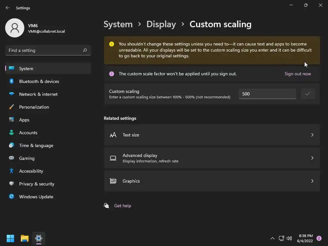328x246 pixels.
Task: Open the volume icon in system tray
Action: tap(289, 238)
